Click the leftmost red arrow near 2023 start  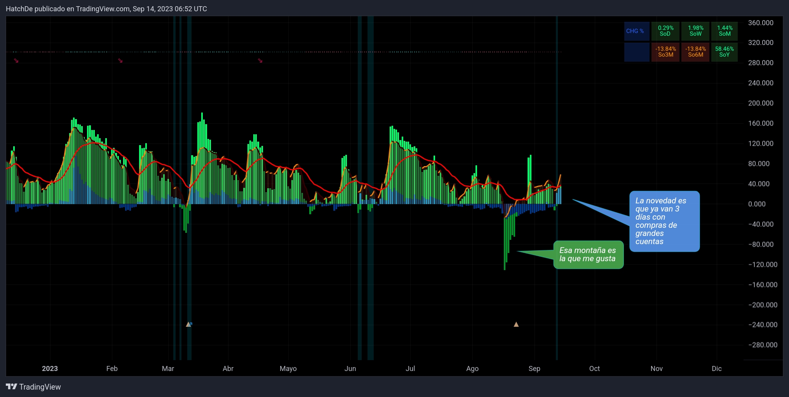pos(16,61)
